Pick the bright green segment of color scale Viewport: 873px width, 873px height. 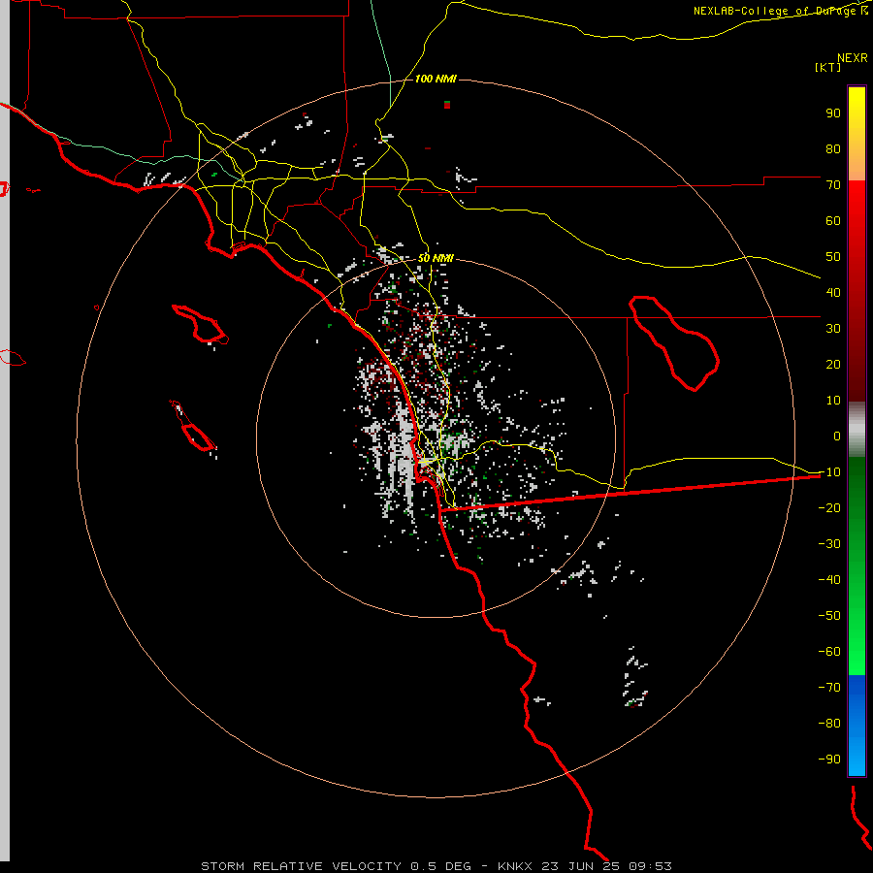pyautogui.click(x=857, y=566)
